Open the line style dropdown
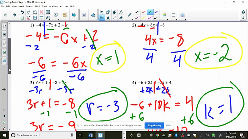 173,15
